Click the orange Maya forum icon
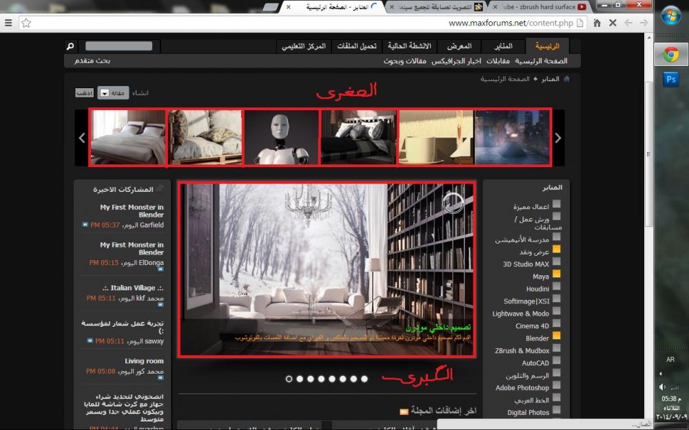Image resolution: width=689 pixels, height=430 pixels. coord(556,274)
